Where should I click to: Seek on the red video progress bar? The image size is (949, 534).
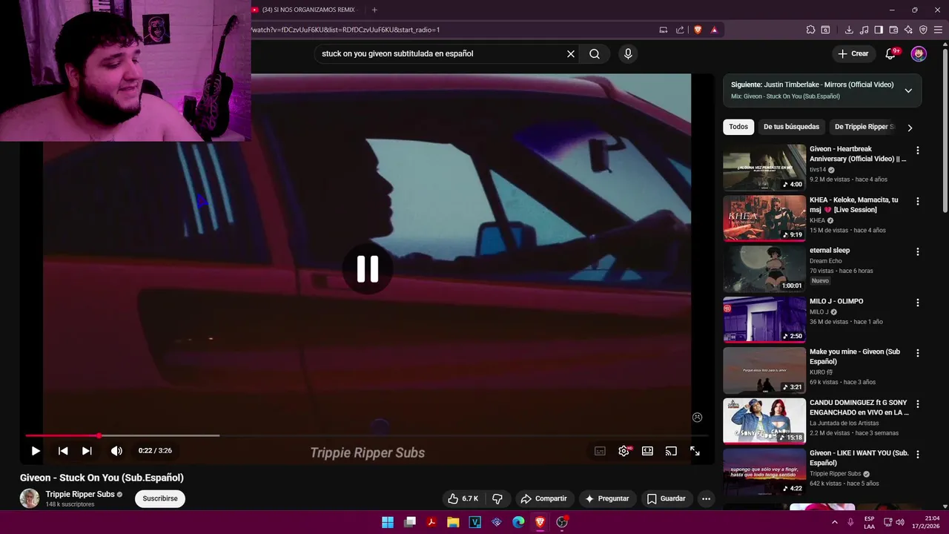click(367, 435)
